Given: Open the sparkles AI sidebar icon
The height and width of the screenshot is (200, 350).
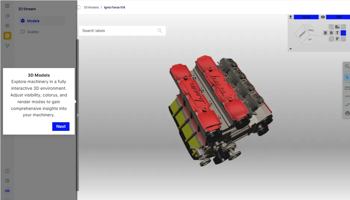Looking at the screenshot, I should (7, 46).
